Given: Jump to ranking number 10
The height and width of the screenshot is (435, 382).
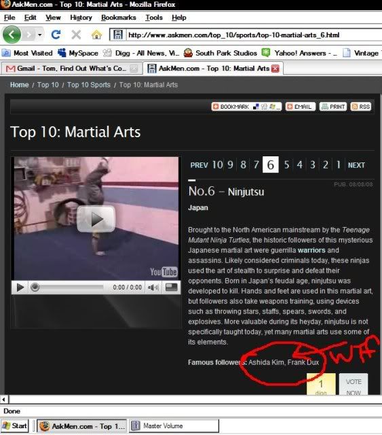Looking at the screenshot, I should [x=217, y=164].
